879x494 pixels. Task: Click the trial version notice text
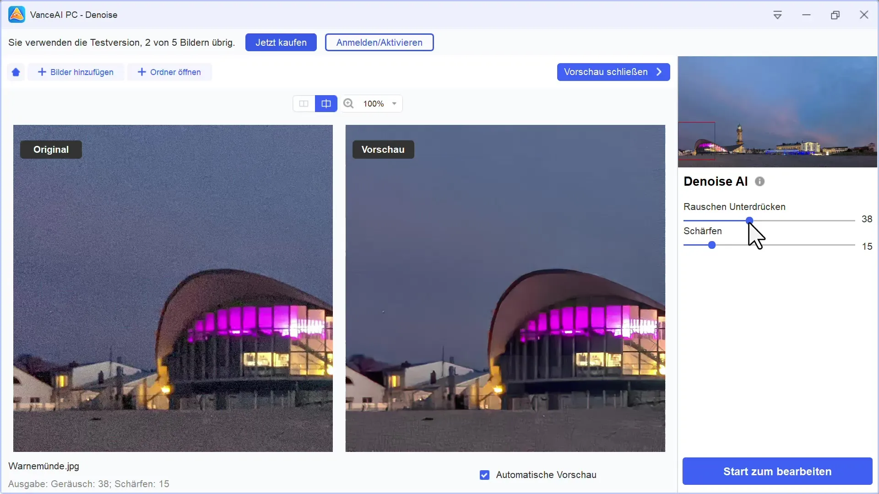click(121, 43)
